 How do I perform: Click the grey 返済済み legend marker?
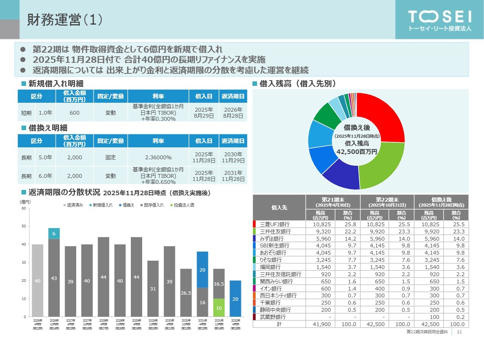[65, 205]
